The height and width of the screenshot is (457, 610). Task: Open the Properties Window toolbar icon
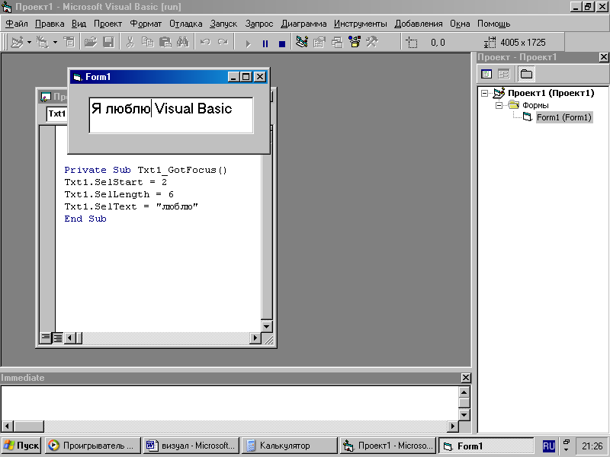(319, 42)
